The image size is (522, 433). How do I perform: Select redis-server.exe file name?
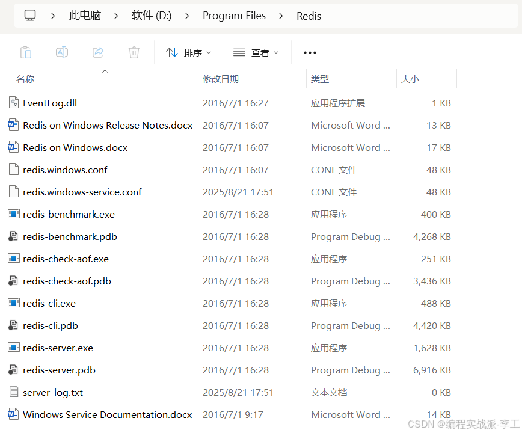point(58,348)
